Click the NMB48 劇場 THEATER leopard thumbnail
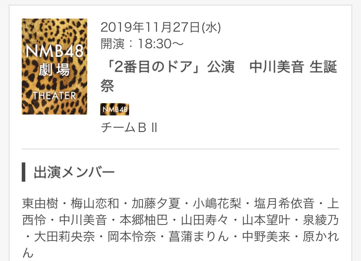The width and height of the screenshot is (361, 261). coord(54,66)
